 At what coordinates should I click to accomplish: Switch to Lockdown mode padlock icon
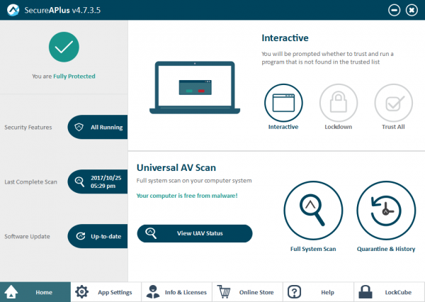339,103
